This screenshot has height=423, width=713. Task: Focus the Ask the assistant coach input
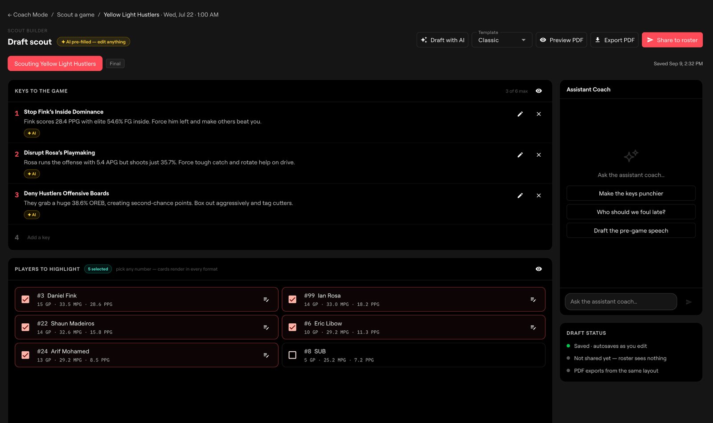621,302
